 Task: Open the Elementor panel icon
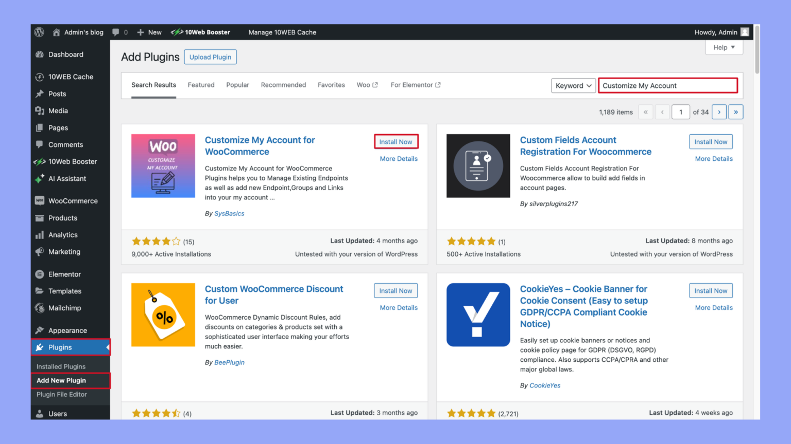[x=40, y=274]
